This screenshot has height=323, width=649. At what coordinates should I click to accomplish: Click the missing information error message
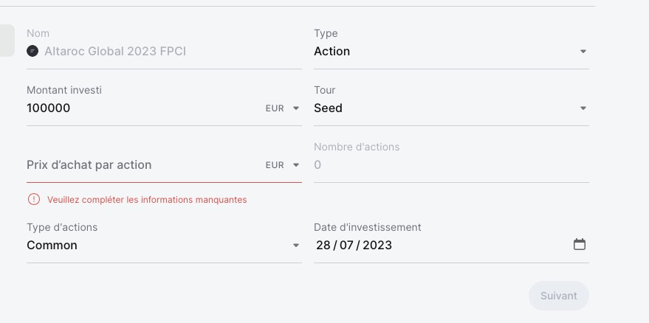147,200
